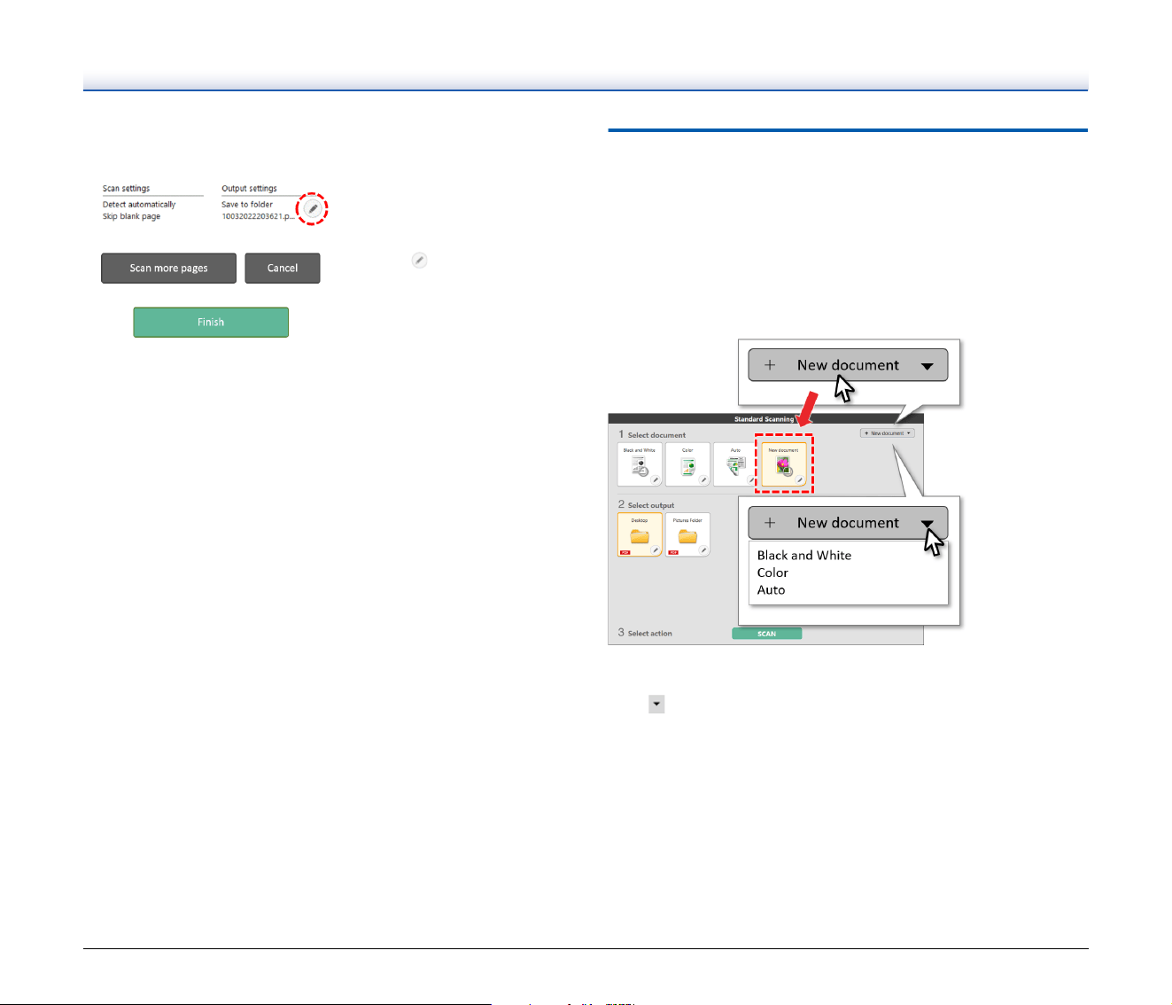
Task: Edit the Pictures Folder output via its pencil
Action: coord(704,550)
